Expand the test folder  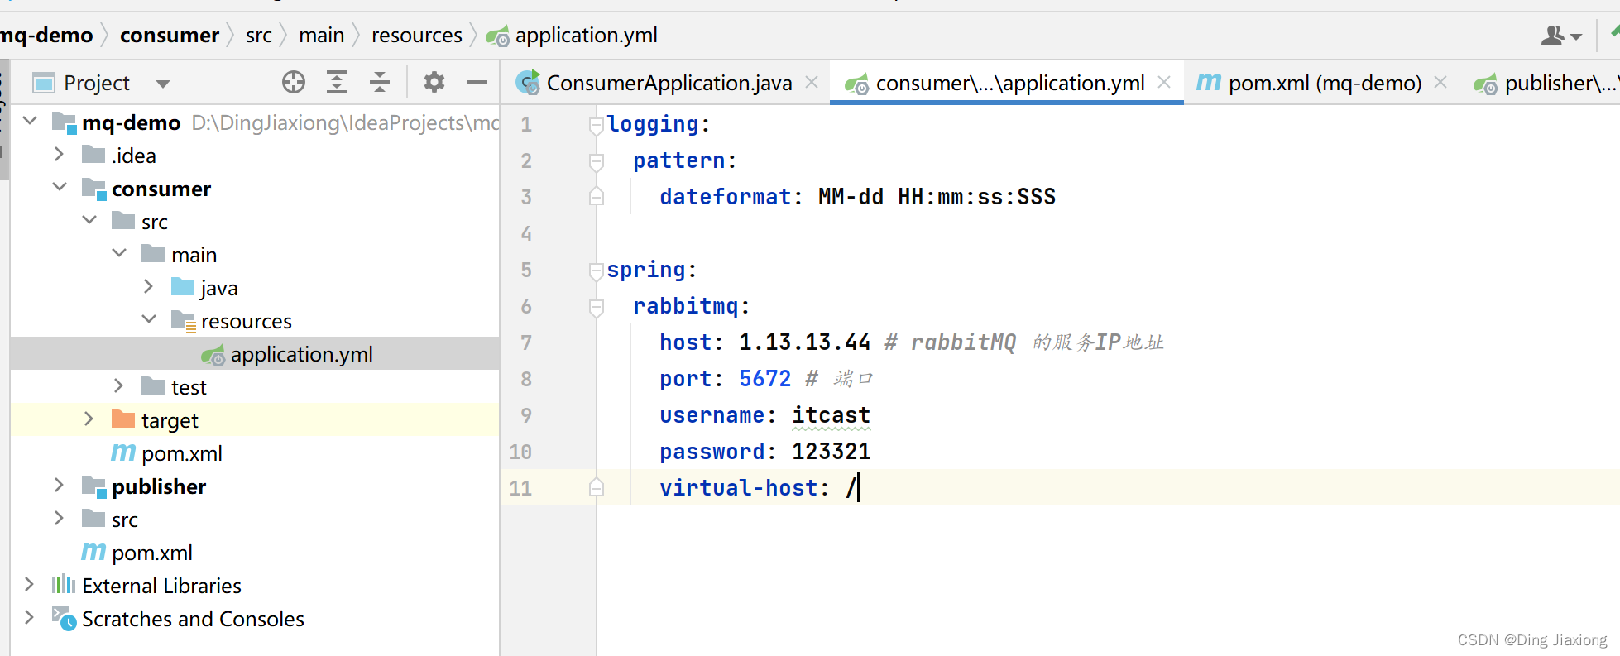[x=118, y=385]
